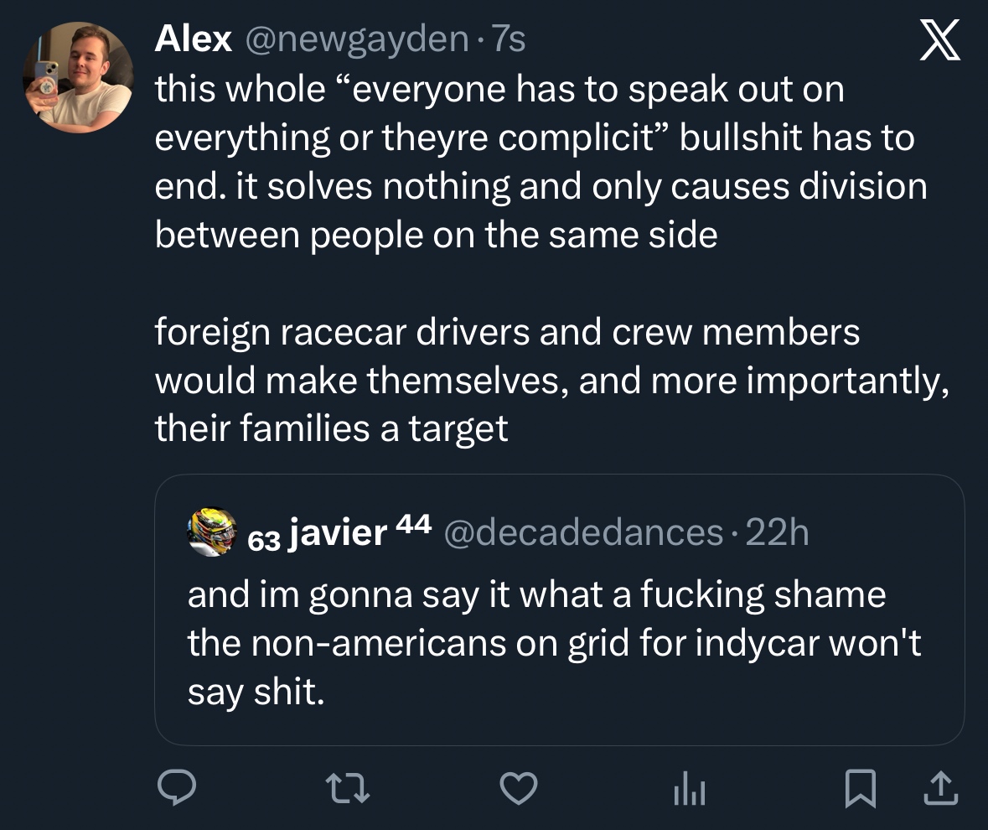The width and height of the screenshot is (988, 830).
Task: Tap the share upload arrow icon
Action: point(940,787)
